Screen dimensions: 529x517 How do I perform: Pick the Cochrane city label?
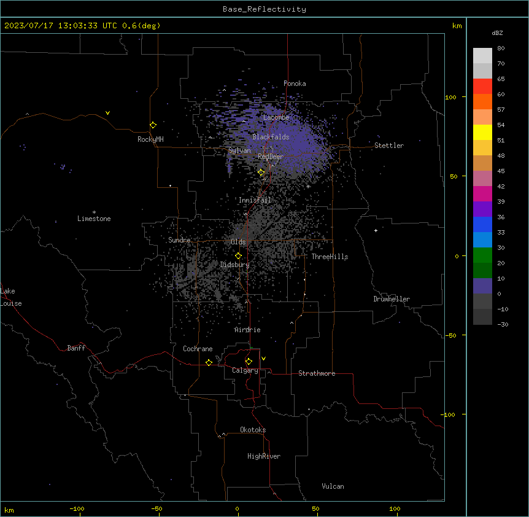coord(198,349)
